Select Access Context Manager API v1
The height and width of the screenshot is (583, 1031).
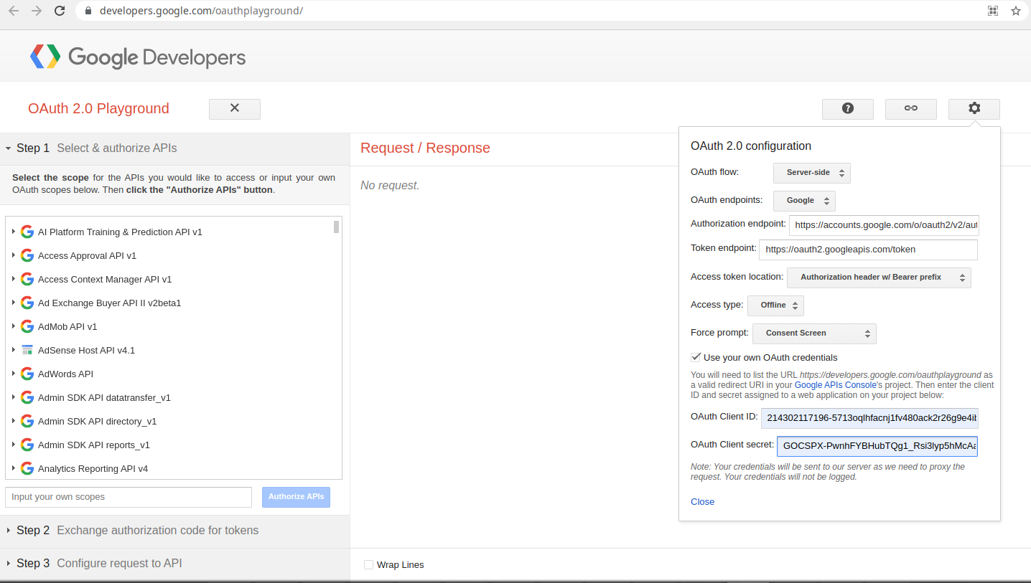[105, 279]
